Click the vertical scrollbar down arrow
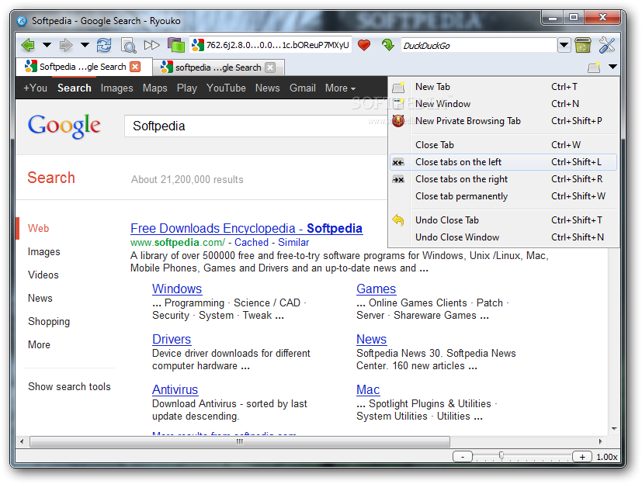Screen dimensions: 642x484 pos(614,429)
